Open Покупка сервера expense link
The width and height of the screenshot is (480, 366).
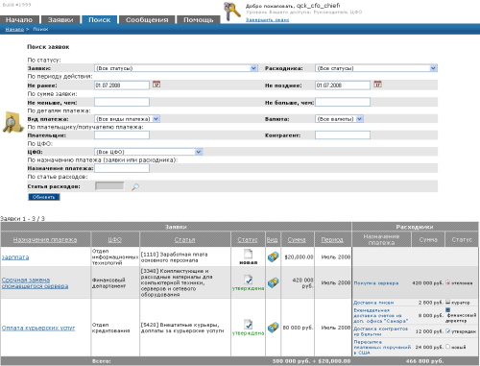[x=376, y=283]
